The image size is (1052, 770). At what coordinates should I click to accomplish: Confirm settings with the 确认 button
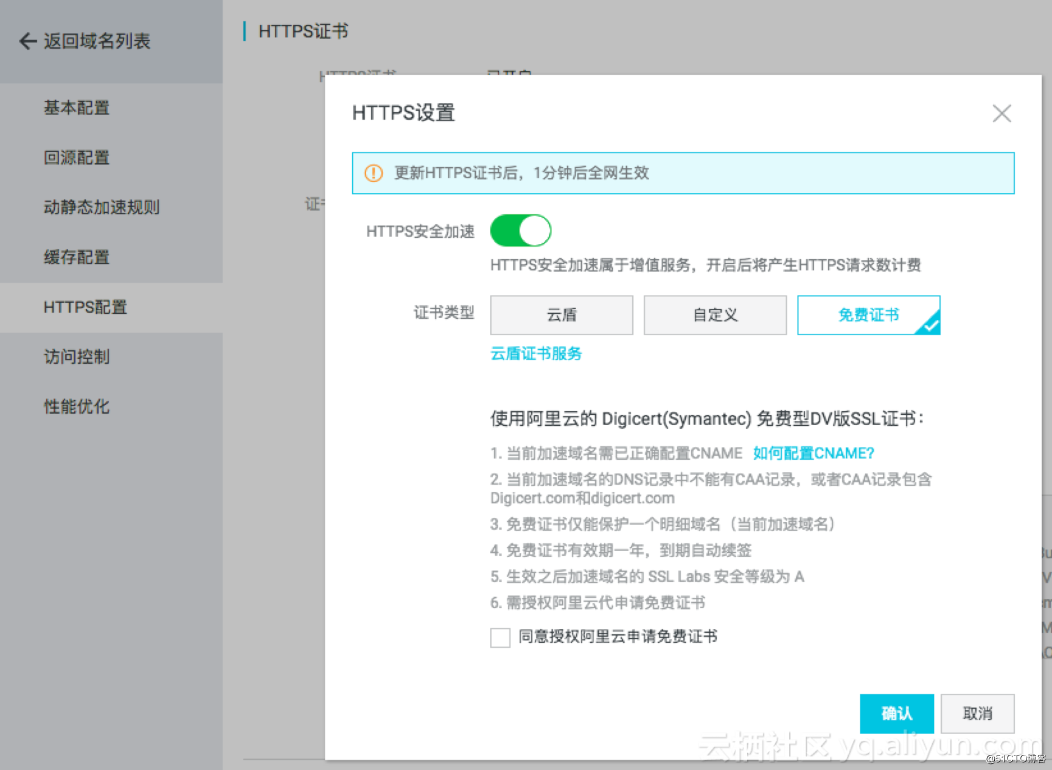tap(897, 713)
